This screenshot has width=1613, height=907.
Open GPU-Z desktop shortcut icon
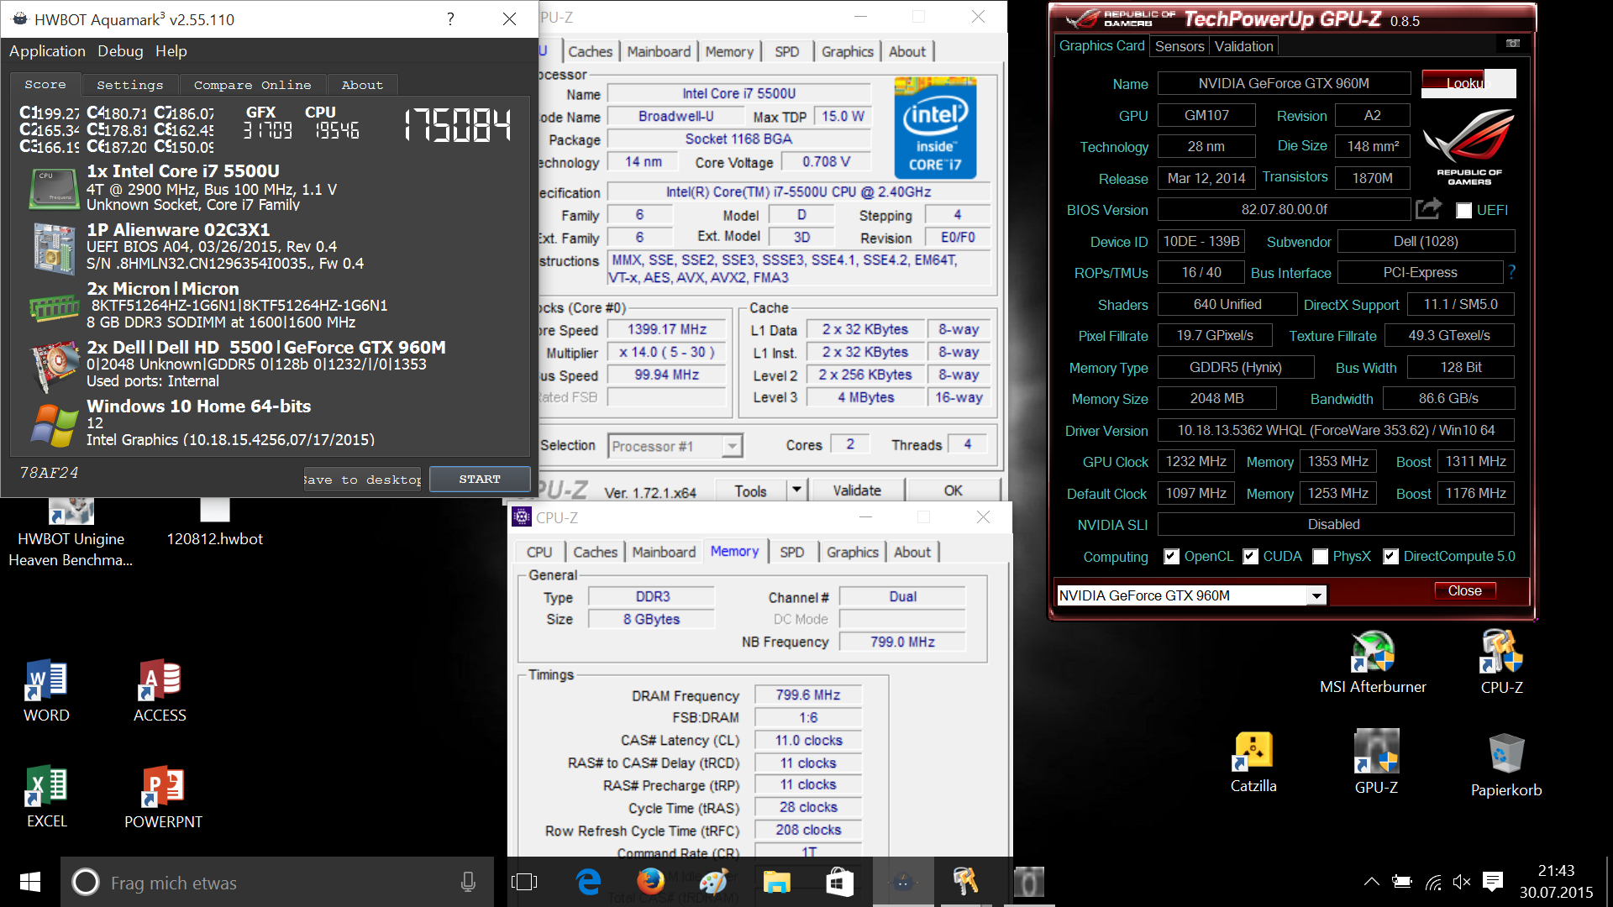(x=1376, y=761)
